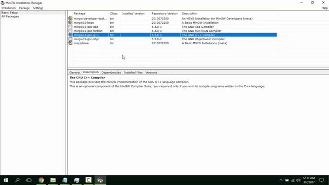Open the Installation menu
The height and width of the screenshot is (185, 329).
point(9,8)
